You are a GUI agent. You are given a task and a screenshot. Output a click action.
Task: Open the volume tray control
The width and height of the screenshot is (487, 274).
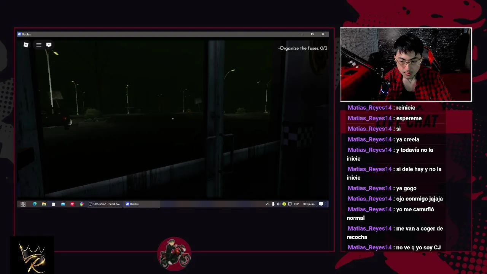(279, 204)
